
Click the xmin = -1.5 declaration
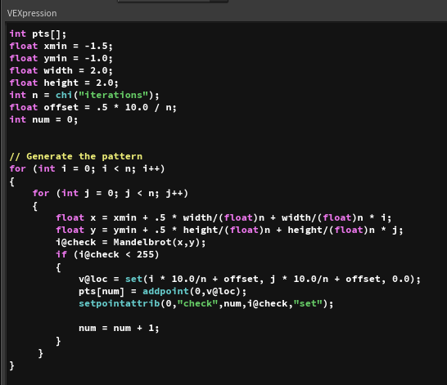coord(61,46)
